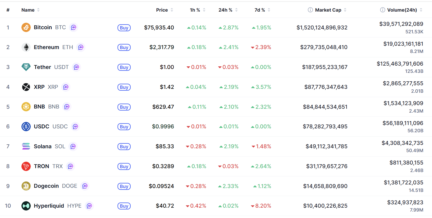432x218 pixels.
Task: Show the Market Cap info icon
Action: pos(310,10)
